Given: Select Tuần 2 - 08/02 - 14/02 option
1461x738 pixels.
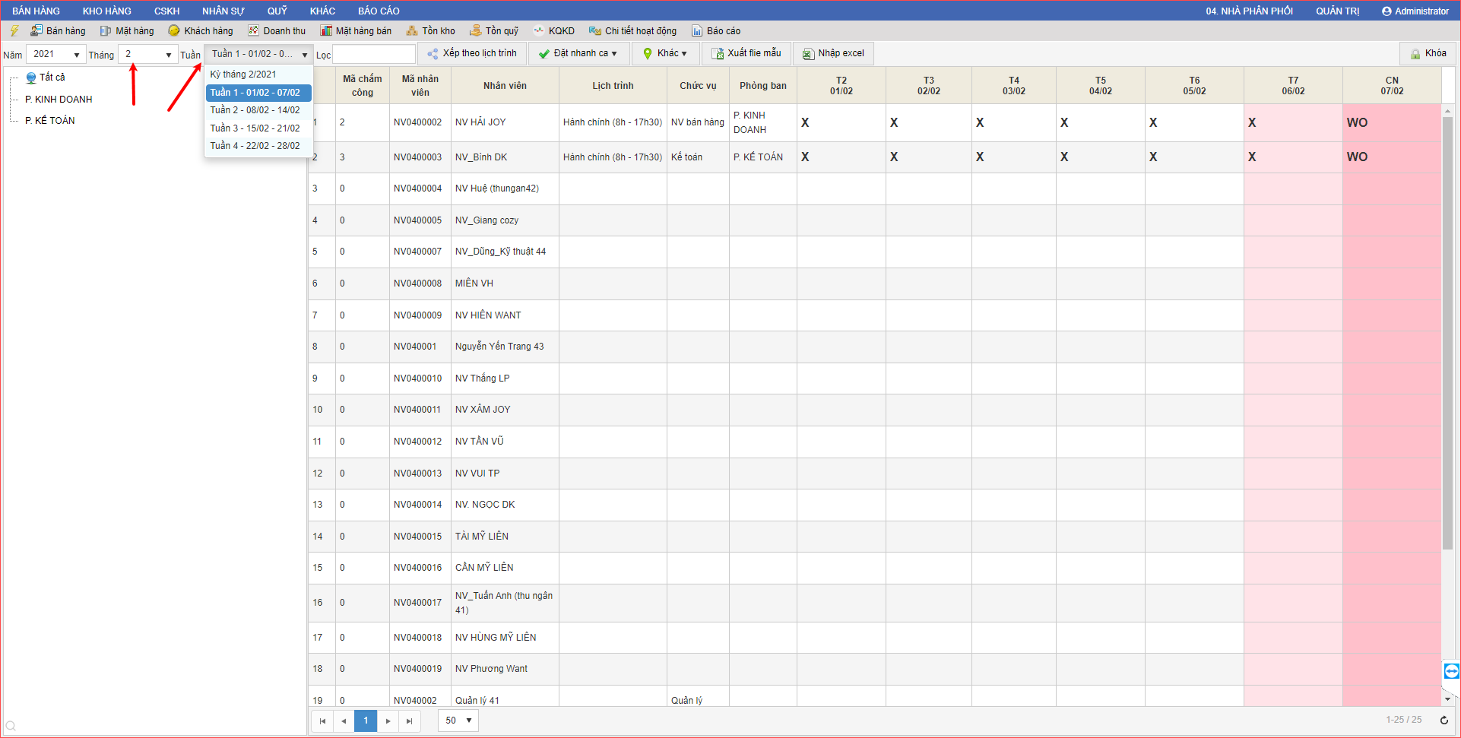Looking at the screenshot, I should tap(258, 110).
